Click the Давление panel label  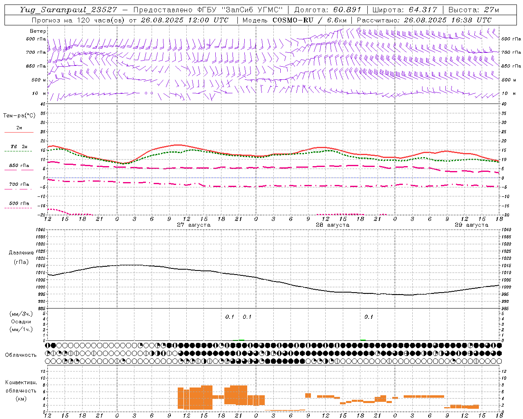(x=21, y=253)
